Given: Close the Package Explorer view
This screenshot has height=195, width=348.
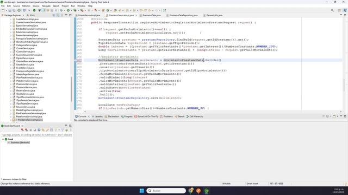Looking at the screenshot, I should (x=23, y=16).
